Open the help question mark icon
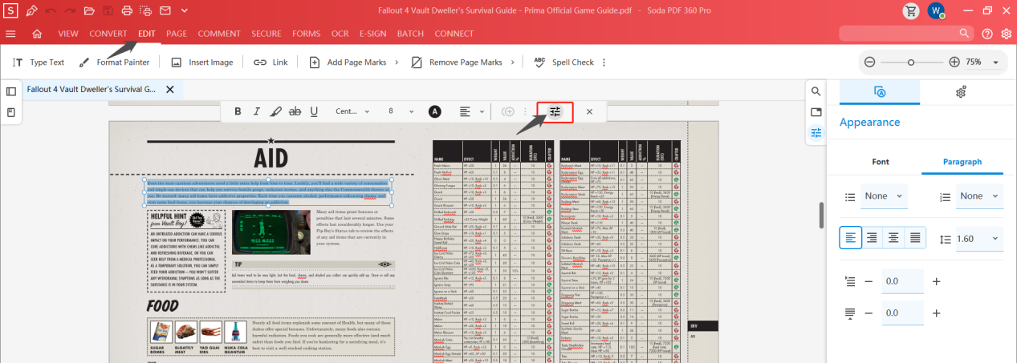The height and width of the screenshot is (363, 1017). [x=986, y=34]
